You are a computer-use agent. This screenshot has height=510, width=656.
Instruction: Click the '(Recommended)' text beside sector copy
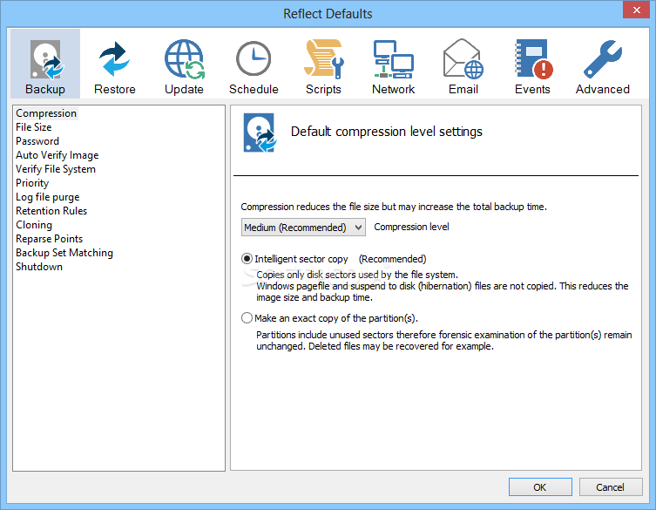coord(392,259)
